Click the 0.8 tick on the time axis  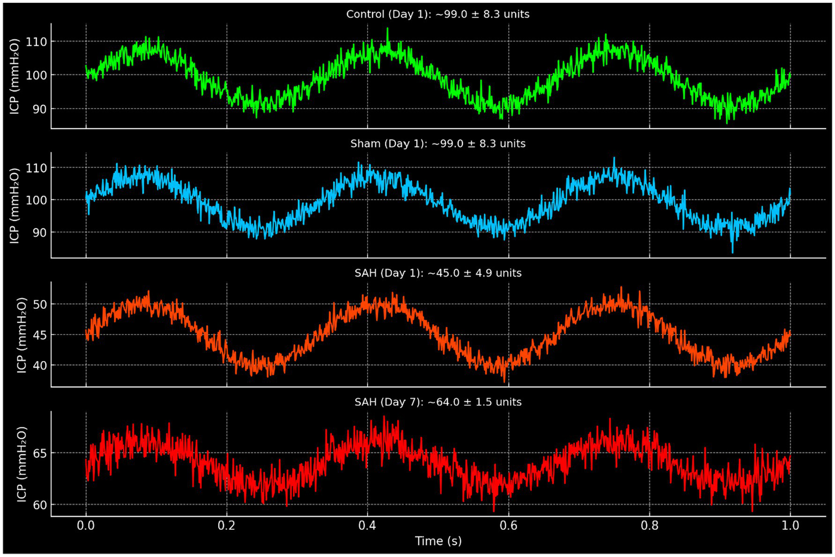(649, 525)
